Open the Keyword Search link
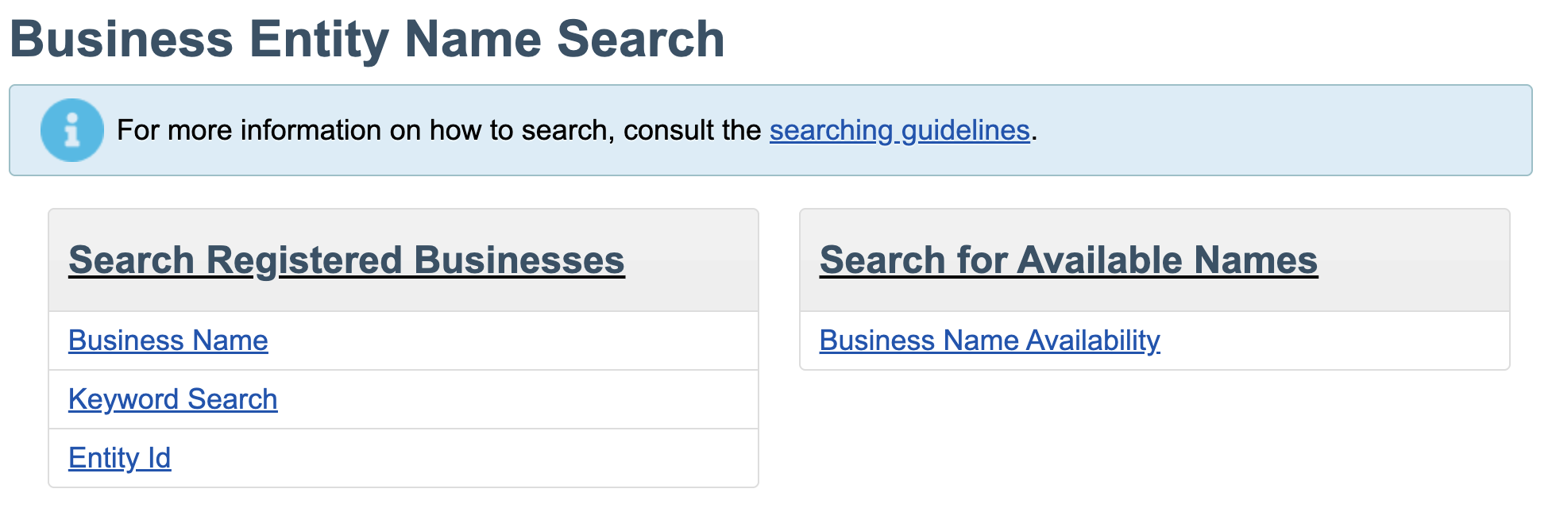 coord(173,399)
